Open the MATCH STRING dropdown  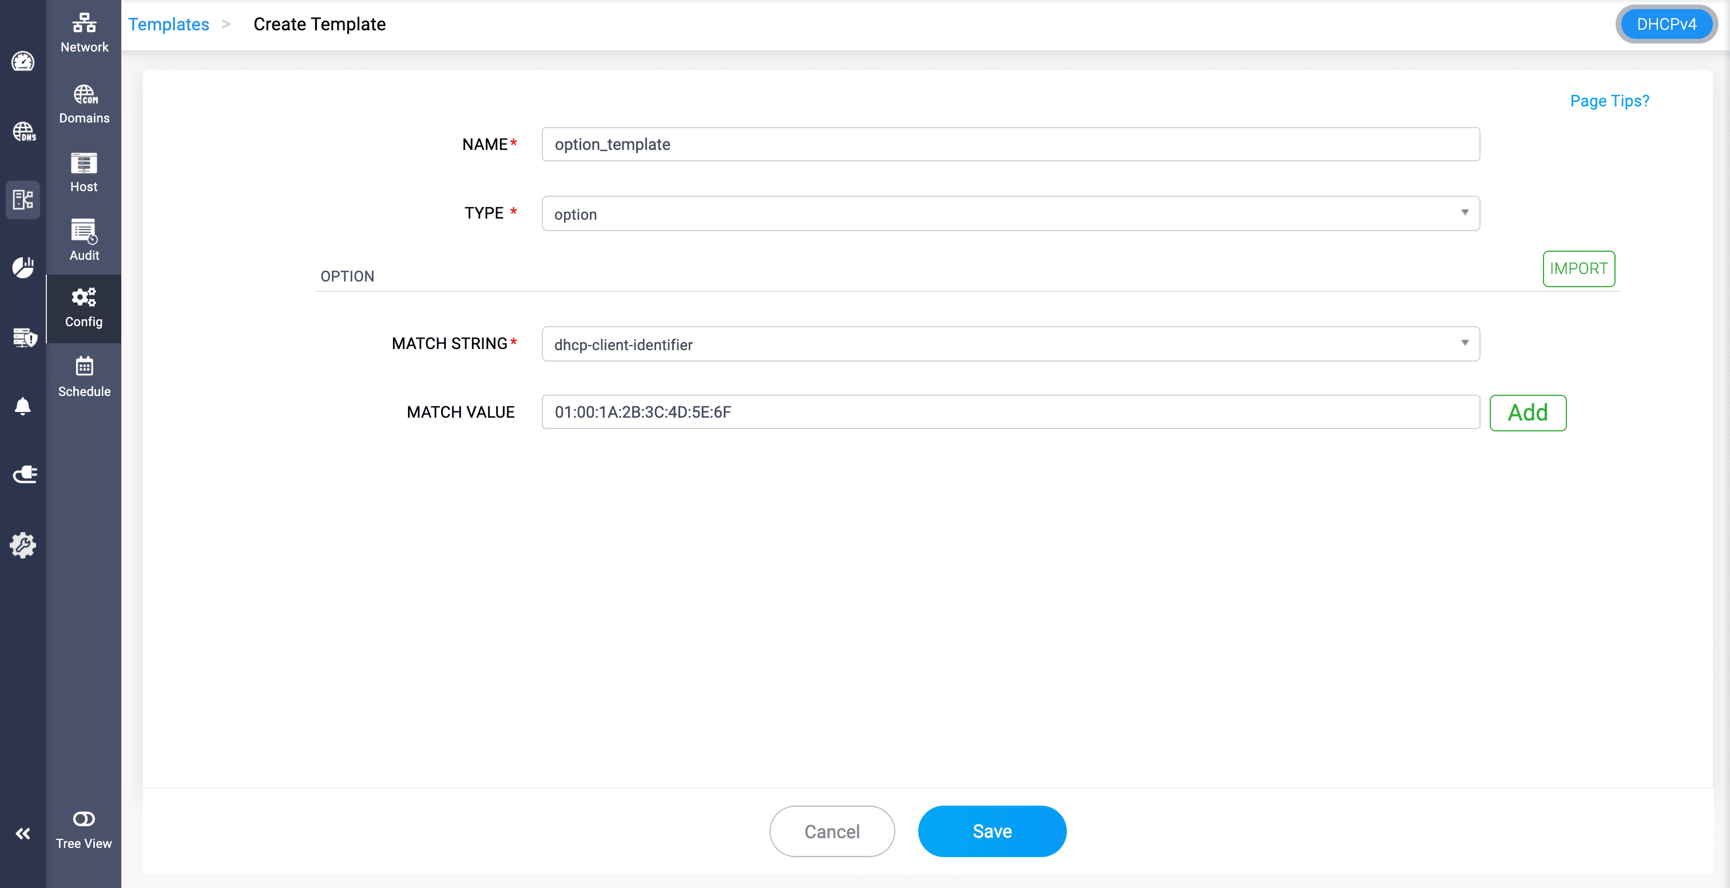1010,344
